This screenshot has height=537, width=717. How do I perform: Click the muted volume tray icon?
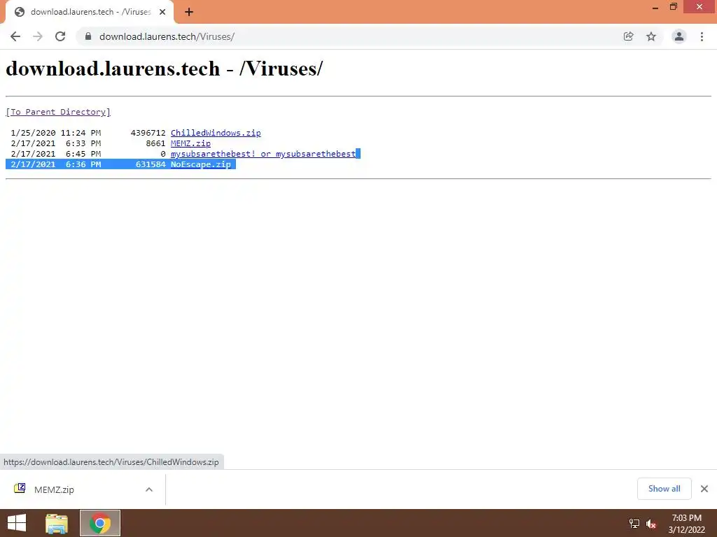(651, 524)
